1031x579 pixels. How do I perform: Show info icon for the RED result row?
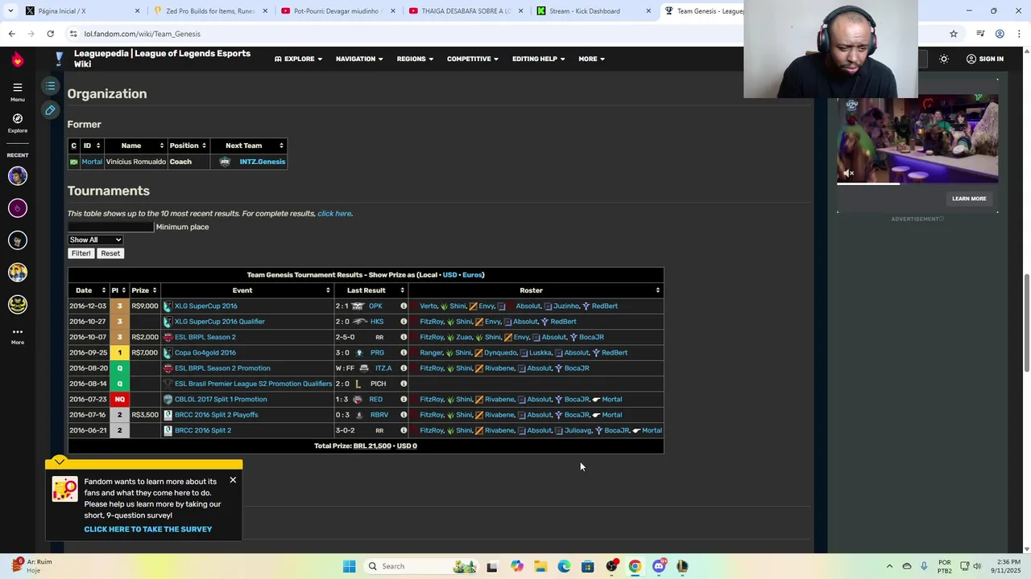pos(404,400)
